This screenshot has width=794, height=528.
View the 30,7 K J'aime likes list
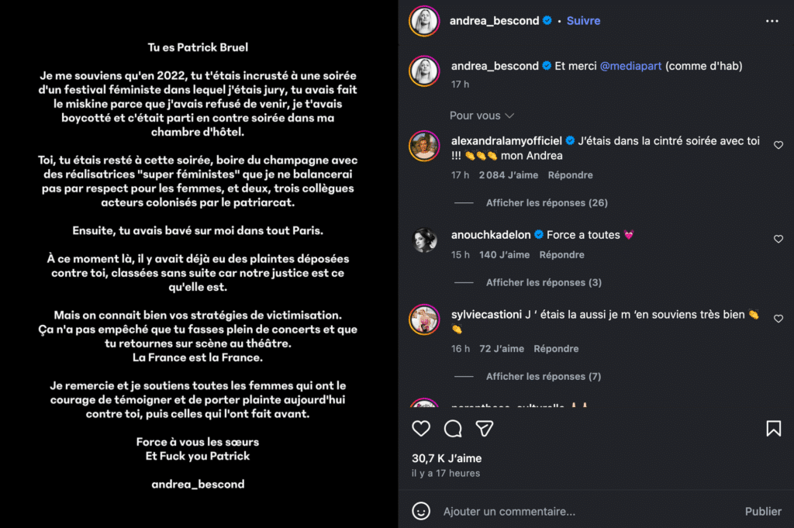point(447,458)
